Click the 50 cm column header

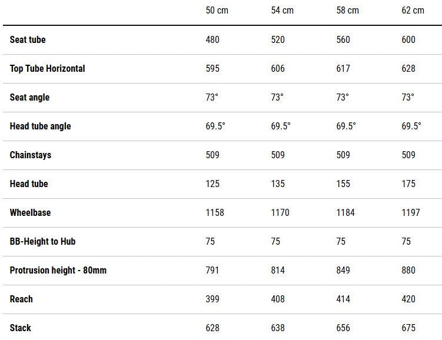pyautogui.click(x=217, y=11)
